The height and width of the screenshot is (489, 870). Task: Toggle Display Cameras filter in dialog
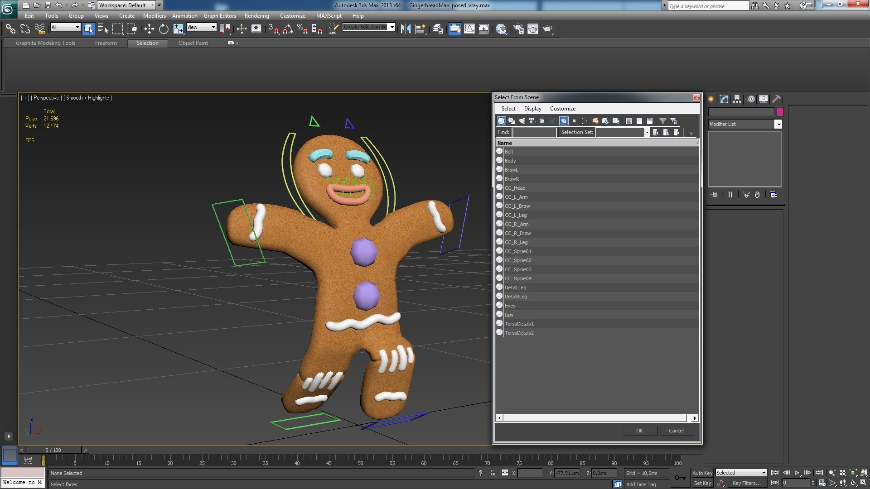coord(532,121)
